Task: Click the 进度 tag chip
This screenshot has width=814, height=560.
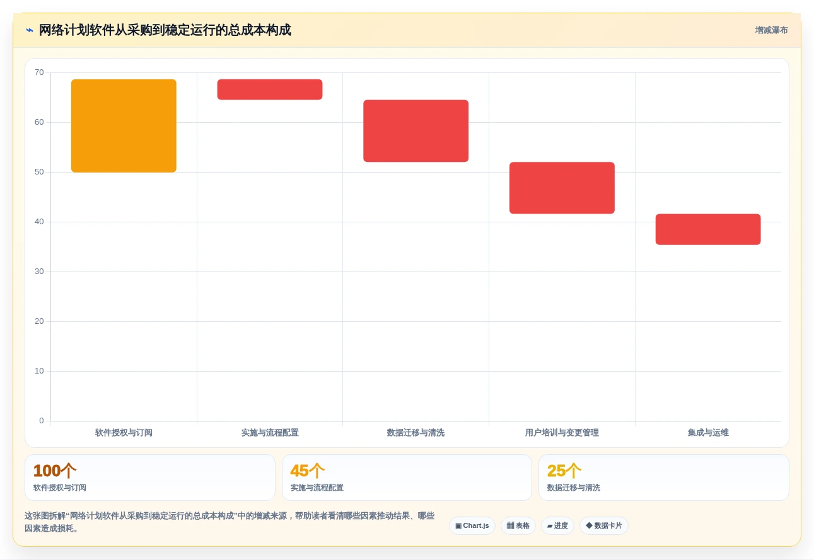Action: pyautogui.click(x=557, y=526)
